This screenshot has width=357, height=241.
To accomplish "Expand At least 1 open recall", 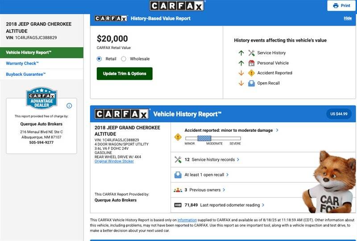I will [x=207, y=175].
